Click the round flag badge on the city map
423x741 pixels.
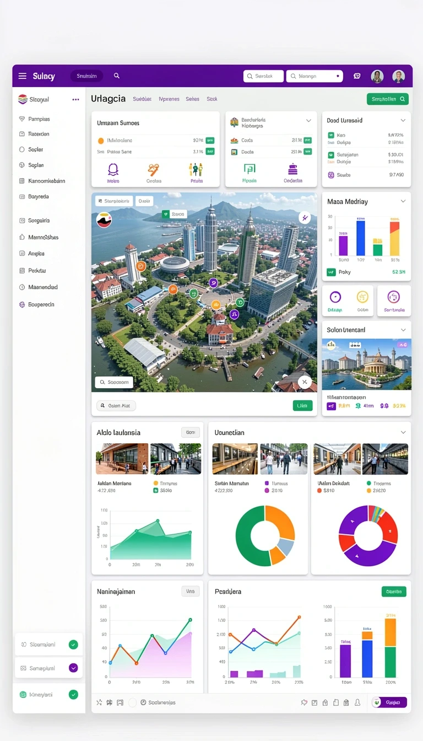(104, 220)
